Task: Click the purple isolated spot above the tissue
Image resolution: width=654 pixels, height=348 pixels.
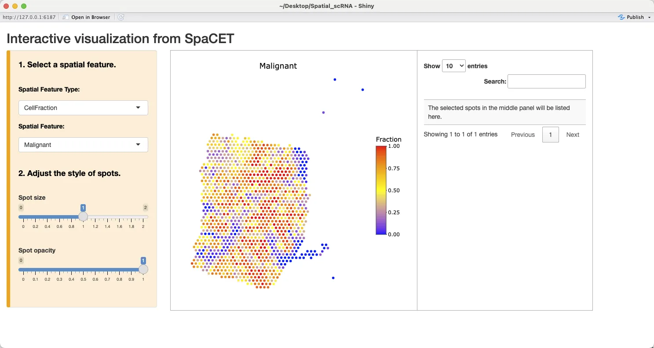Action: 324,113
